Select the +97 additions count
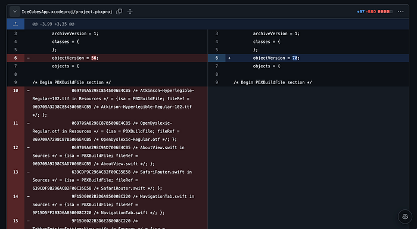This screenshot has height=229, width=417. tap(360, 12)
